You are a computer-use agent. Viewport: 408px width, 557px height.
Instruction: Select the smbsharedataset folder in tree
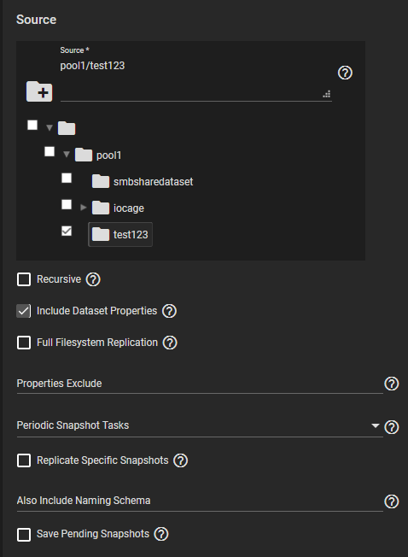coord(143,181)
